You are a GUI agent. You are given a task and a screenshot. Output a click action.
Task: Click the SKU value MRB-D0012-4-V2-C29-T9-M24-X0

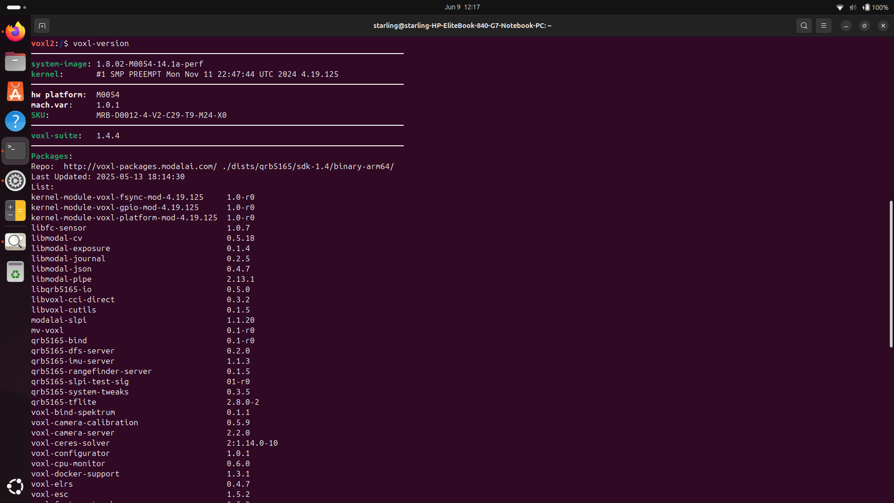click(162, 115)
